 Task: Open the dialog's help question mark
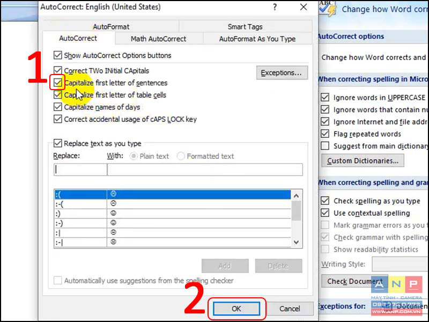click(x=275, y=7)
